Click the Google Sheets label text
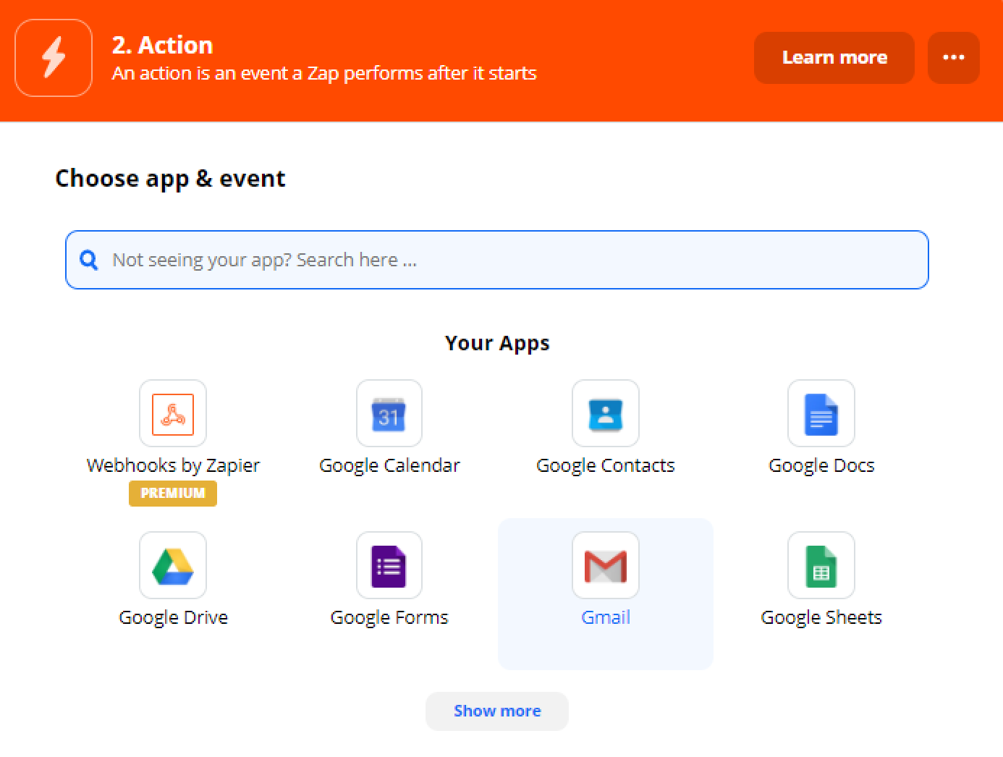 821,617
